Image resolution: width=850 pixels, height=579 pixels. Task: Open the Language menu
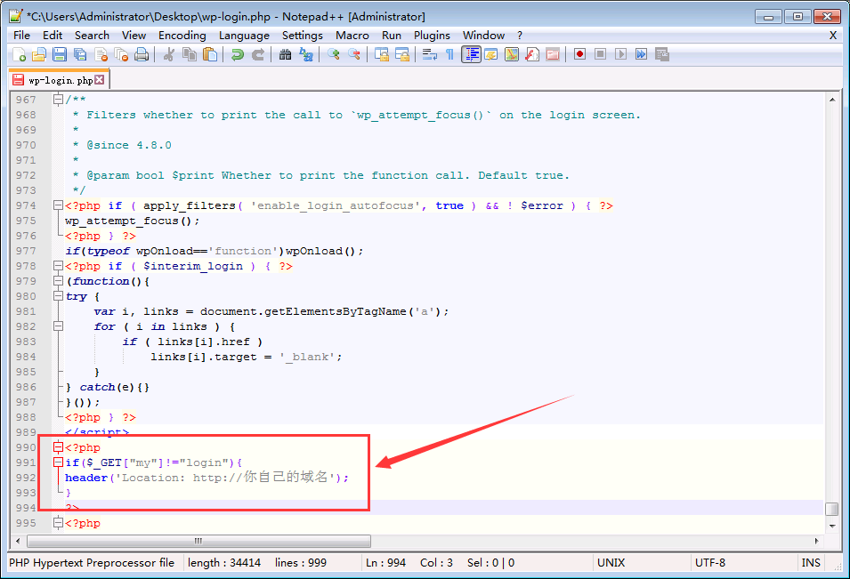244,36
